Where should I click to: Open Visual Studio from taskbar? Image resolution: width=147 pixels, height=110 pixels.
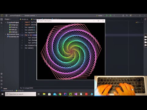coord(76,94)
